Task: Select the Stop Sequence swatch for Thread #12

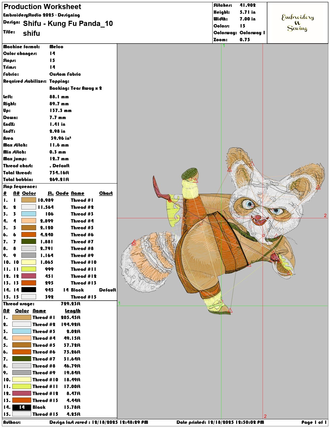Action: click(28, 276)
